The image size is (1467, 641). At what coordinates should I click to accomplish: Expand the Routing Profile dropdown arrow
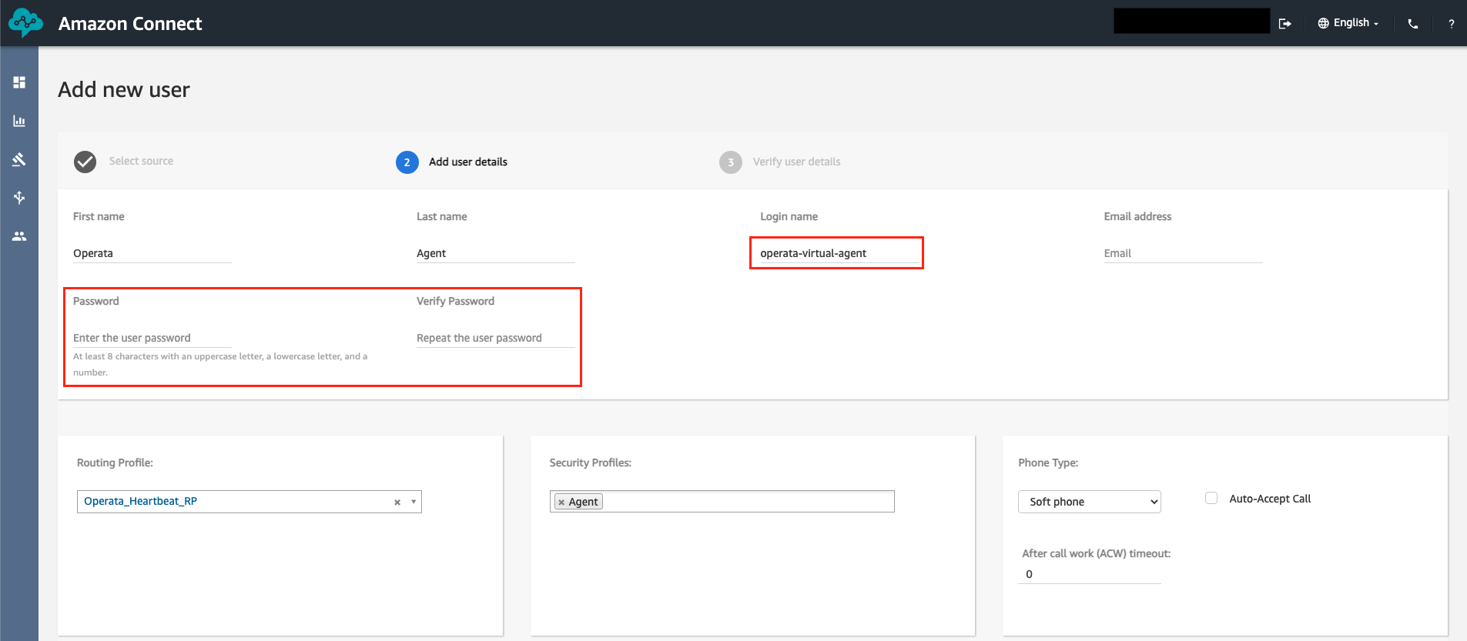414,502
